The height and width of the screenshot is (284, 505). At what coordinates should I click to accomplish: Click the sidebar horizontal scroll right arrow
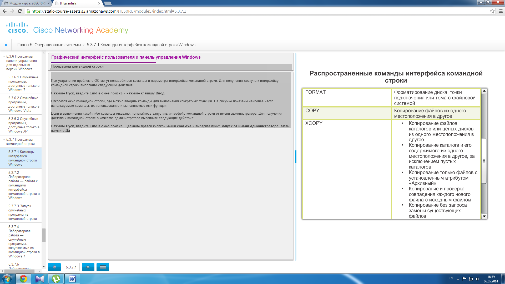tap(39, 271)
